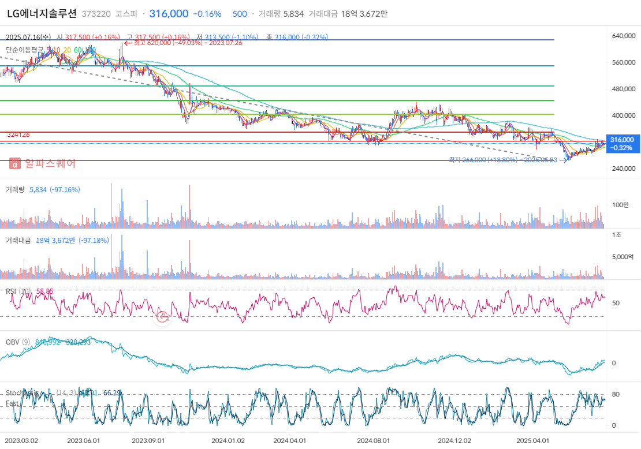Viewport: 641px width, 449px height.
Task: Click the Stochastic axis value 0
Action: [x=614, y=425]
